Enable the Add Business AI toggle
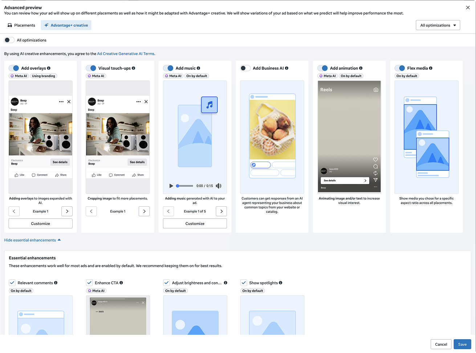 [245, 68]
